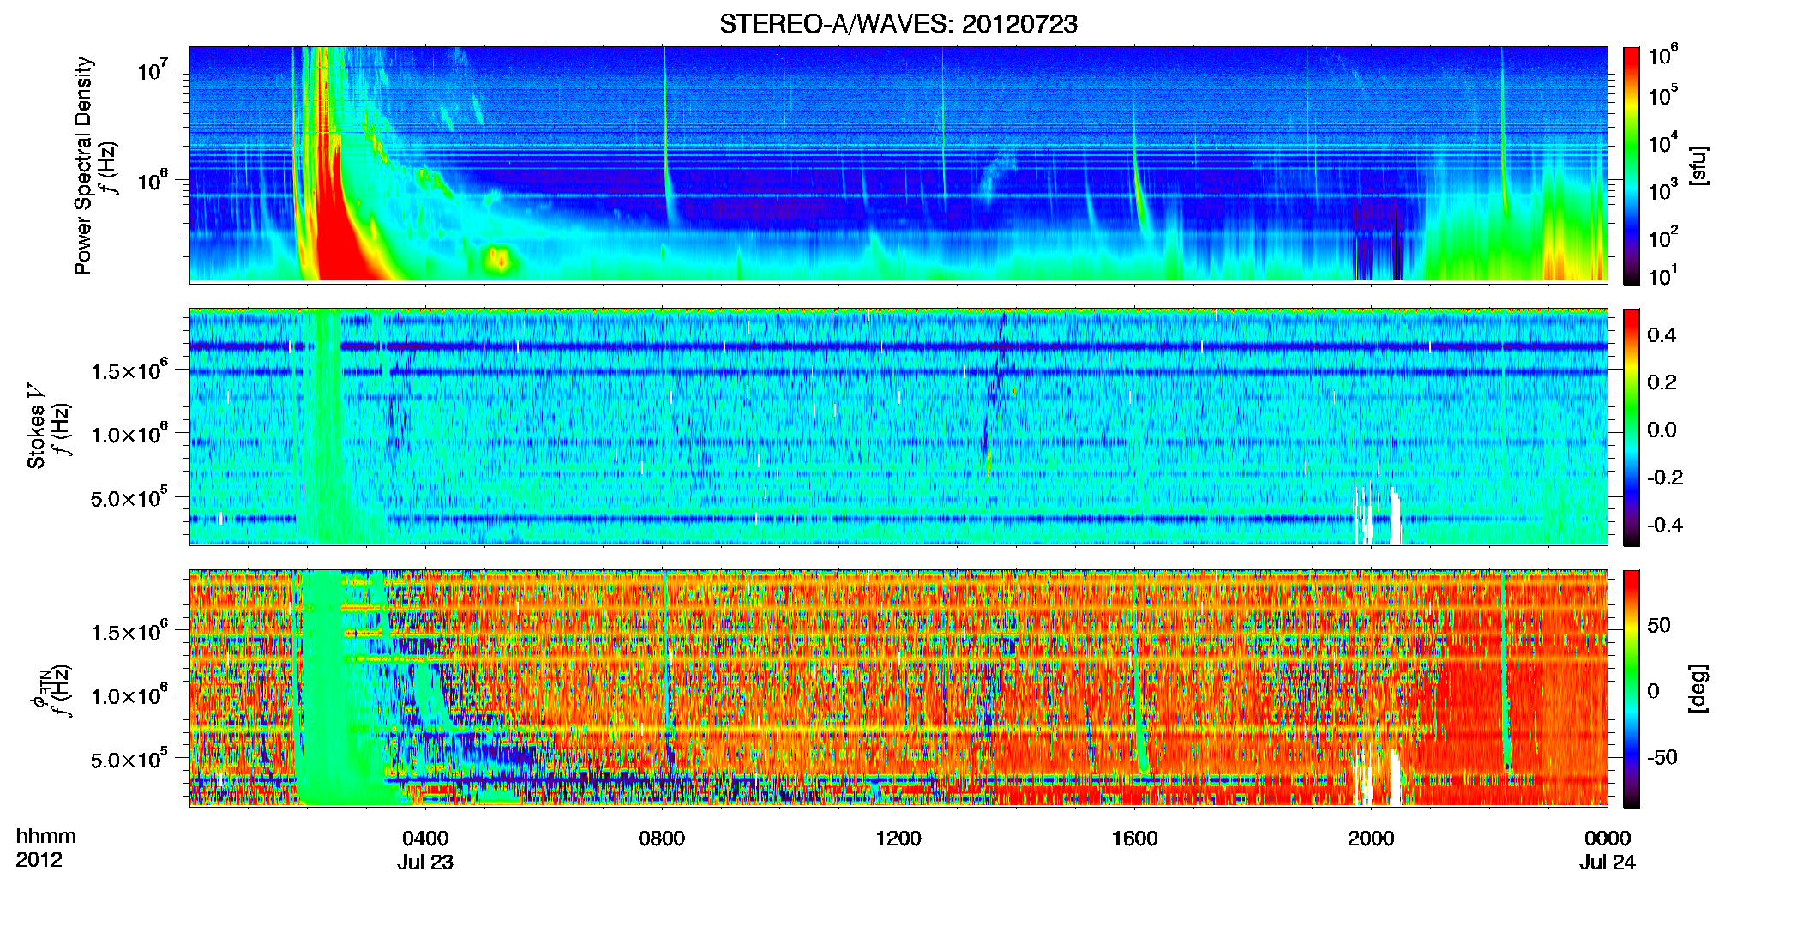Click the [sfu] colorbar unit label
The height and width of the screenshot is (926, 1797).
[1698, 165]
